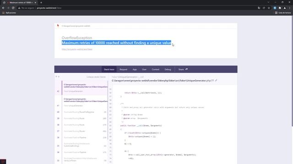Select stack frame 35 SubstituteBindings
The image size is (293, 164).
pyautogui.click(x=81, y=145)
